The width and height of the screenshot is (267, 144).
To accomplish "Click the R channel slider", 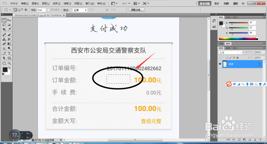I will [x=238, y=23].
